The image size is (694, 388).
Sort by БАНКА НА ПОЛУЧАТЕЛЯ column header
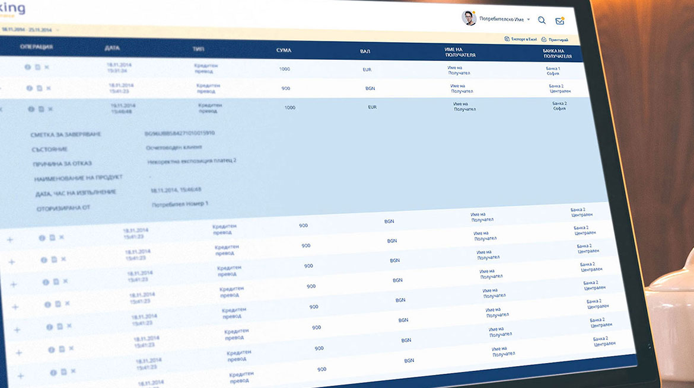click(557, 53)
